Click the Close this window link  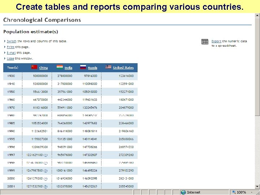(x=10, y=58)
